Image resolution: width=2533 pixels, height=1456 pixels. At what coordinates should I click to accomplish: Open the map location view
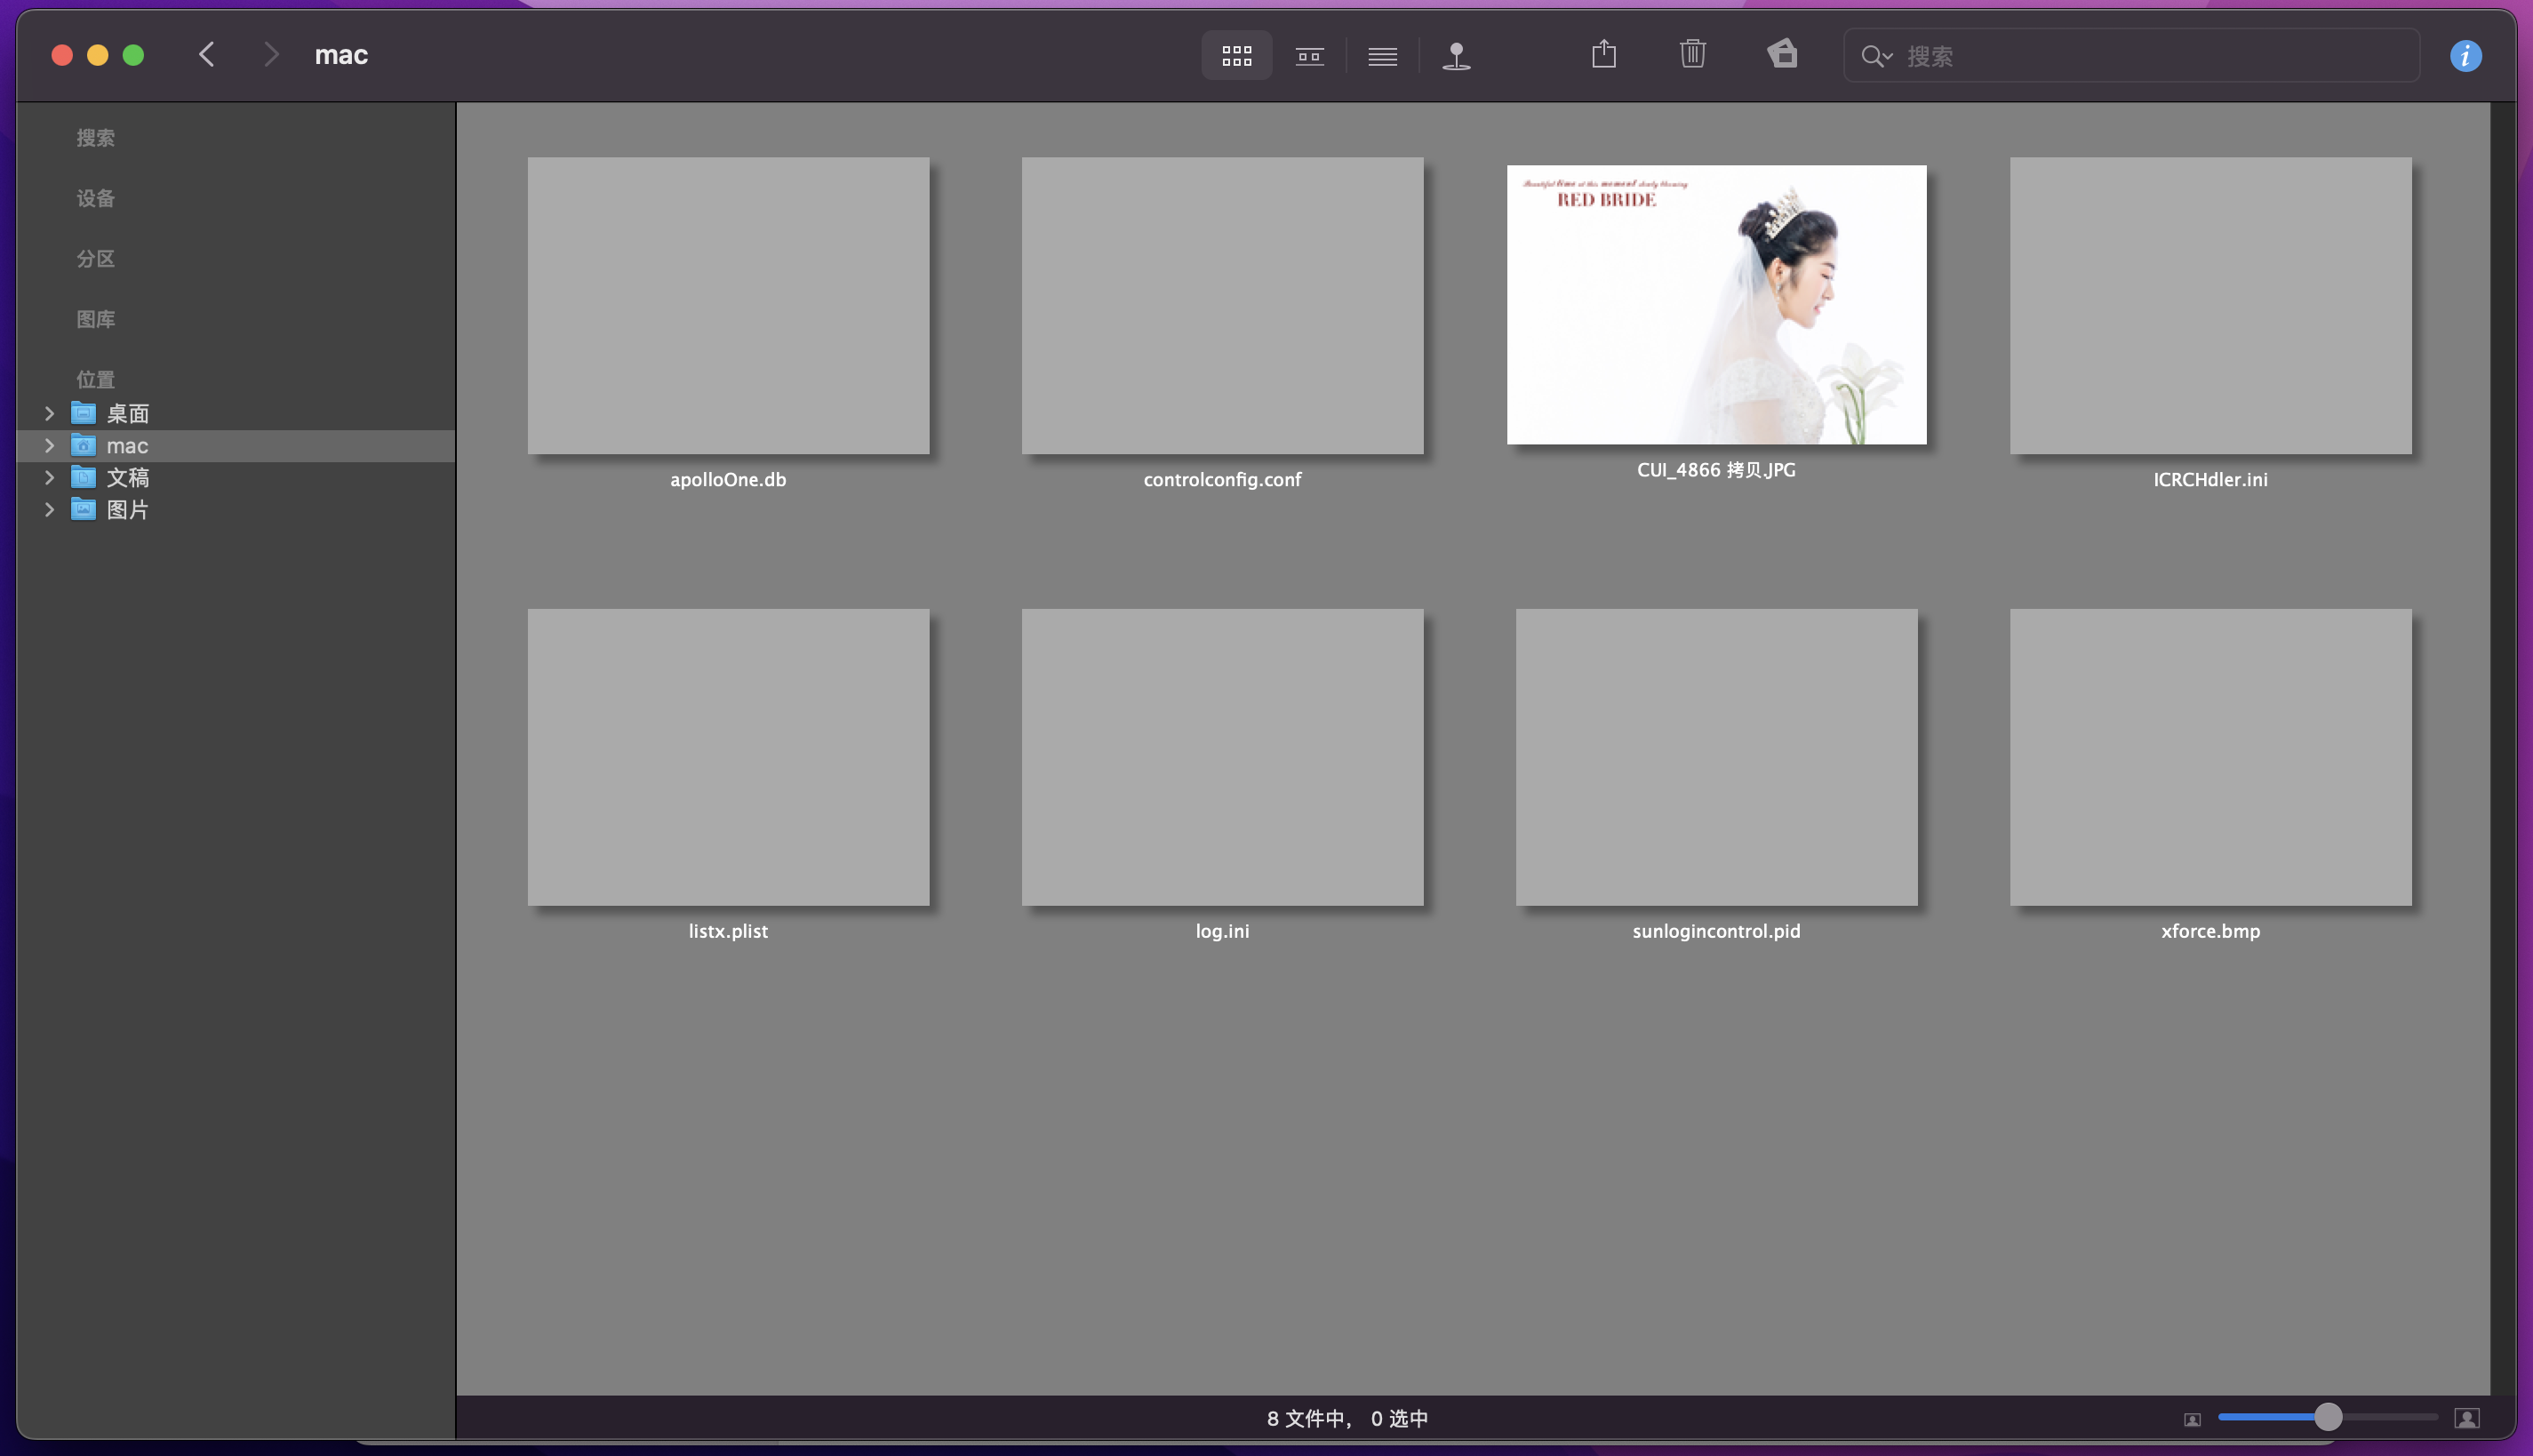tap(1457, 56)
